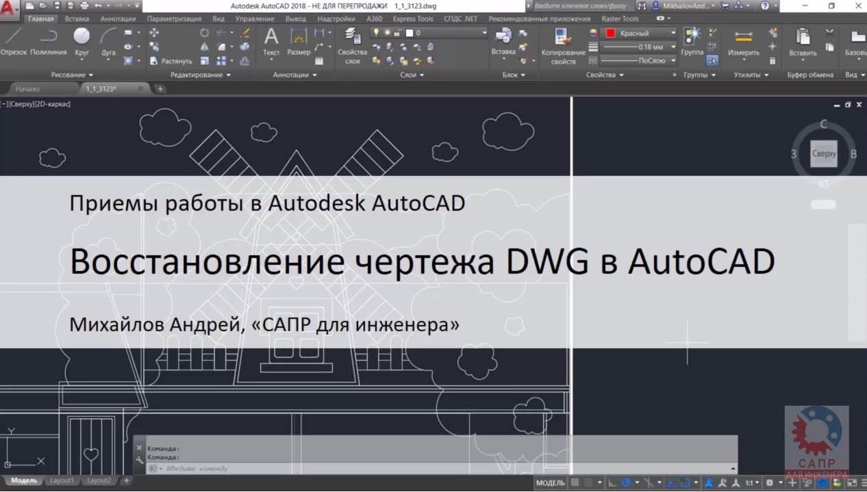867x492 pixels.
Task: Click the Mirror tool icon
Action: pyautogui.click(x=204, y=47)
